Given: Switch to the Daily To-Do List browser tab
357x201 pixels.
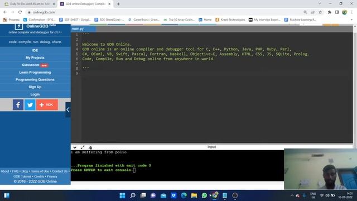Looking at the screenshot, I should [x=29, y=4].
